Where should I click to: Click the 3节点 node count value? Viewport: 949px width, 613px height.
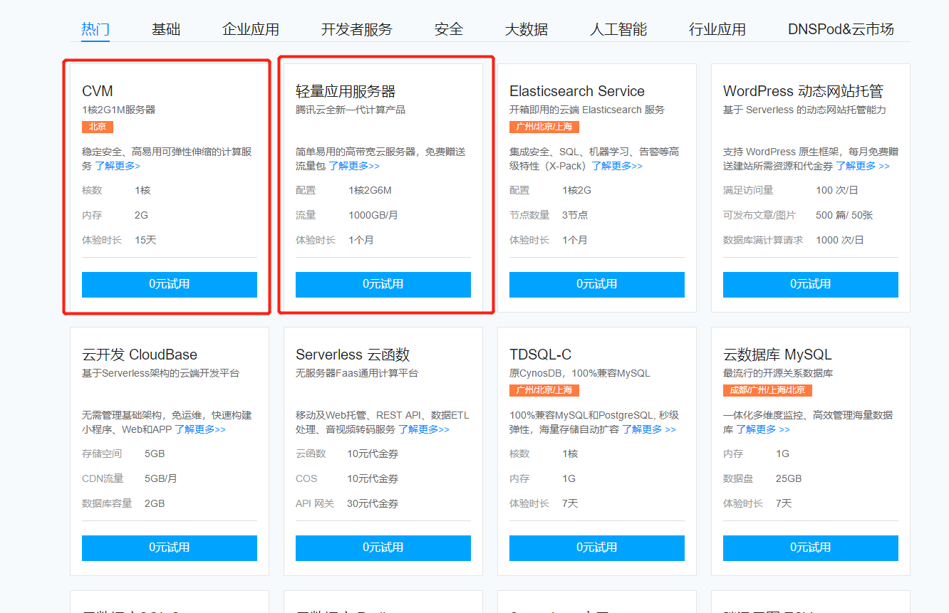tap(575, 215)
